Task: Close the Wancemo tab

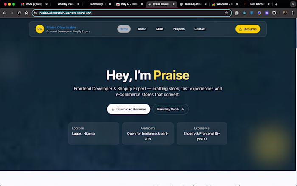Action: (x=237, y=4)
